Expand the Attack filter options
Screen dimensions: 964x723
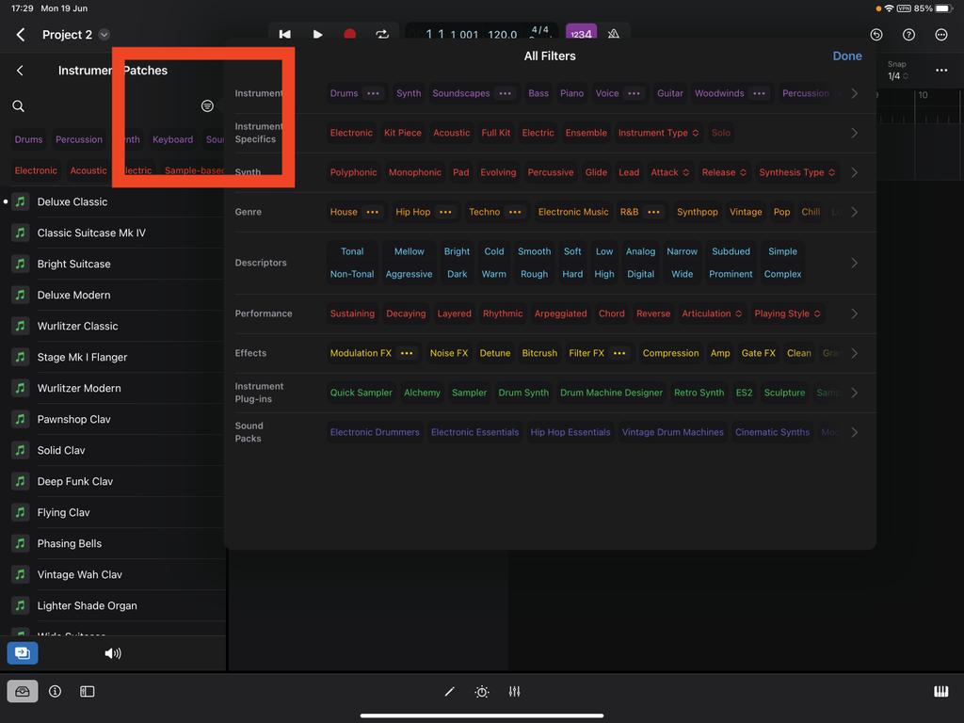tap(669, 172)
